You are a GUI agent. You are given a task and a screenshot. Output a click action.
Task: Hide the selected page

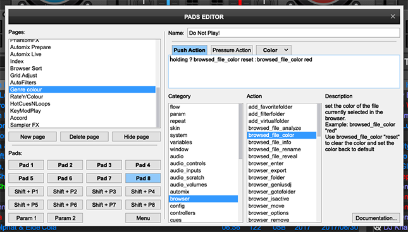137,137
